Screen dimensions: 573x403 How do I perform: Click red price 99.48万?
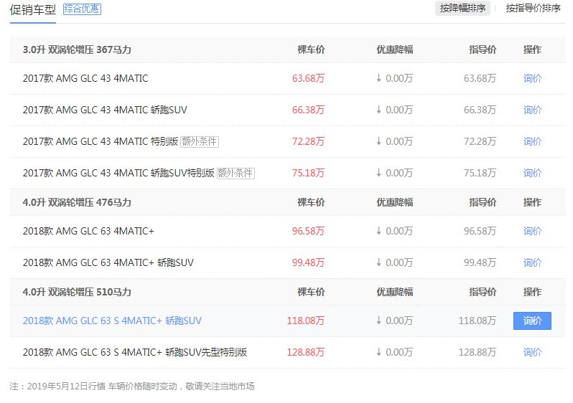(308, 262)
